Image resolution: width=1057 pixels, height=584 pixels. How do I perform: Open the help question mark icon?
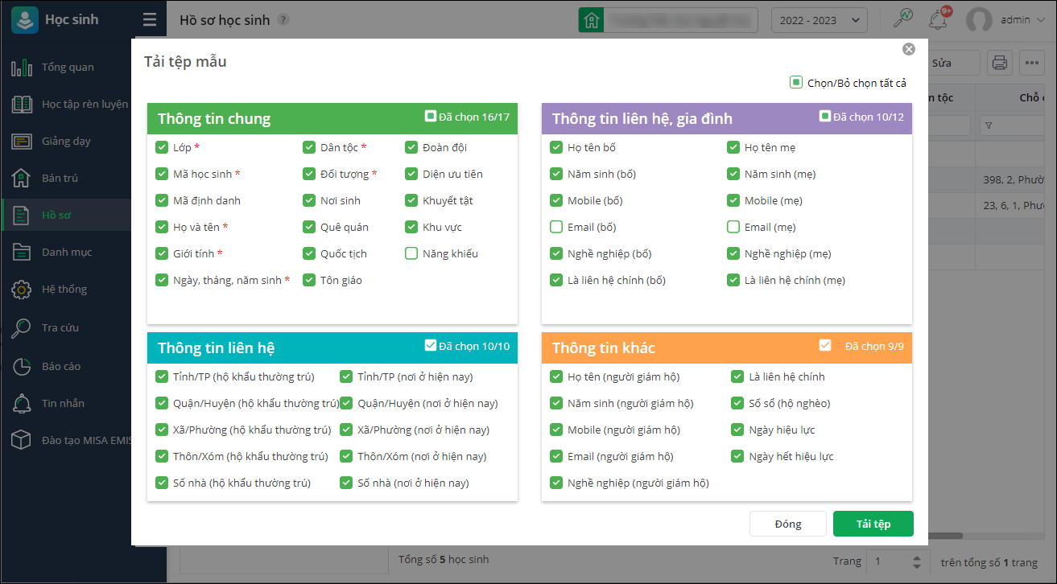click(x=283, y=20)
